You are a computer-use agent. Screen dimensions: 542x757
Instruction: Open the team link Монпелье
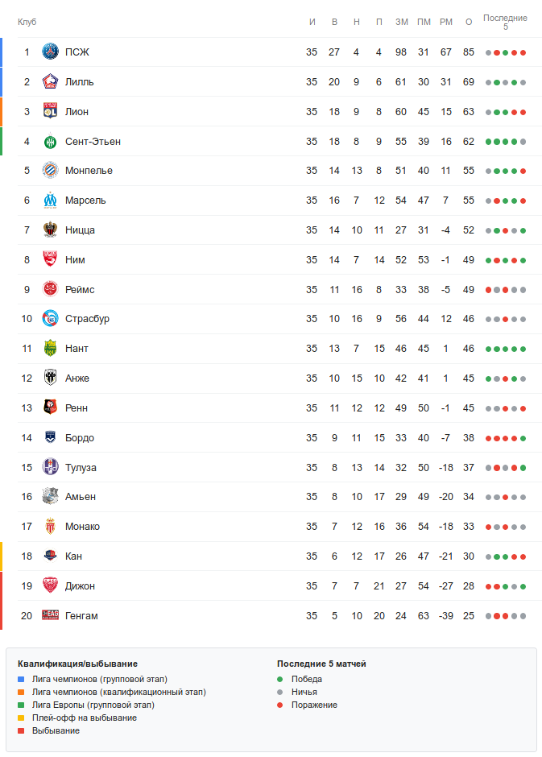click(x=89, y=171)
